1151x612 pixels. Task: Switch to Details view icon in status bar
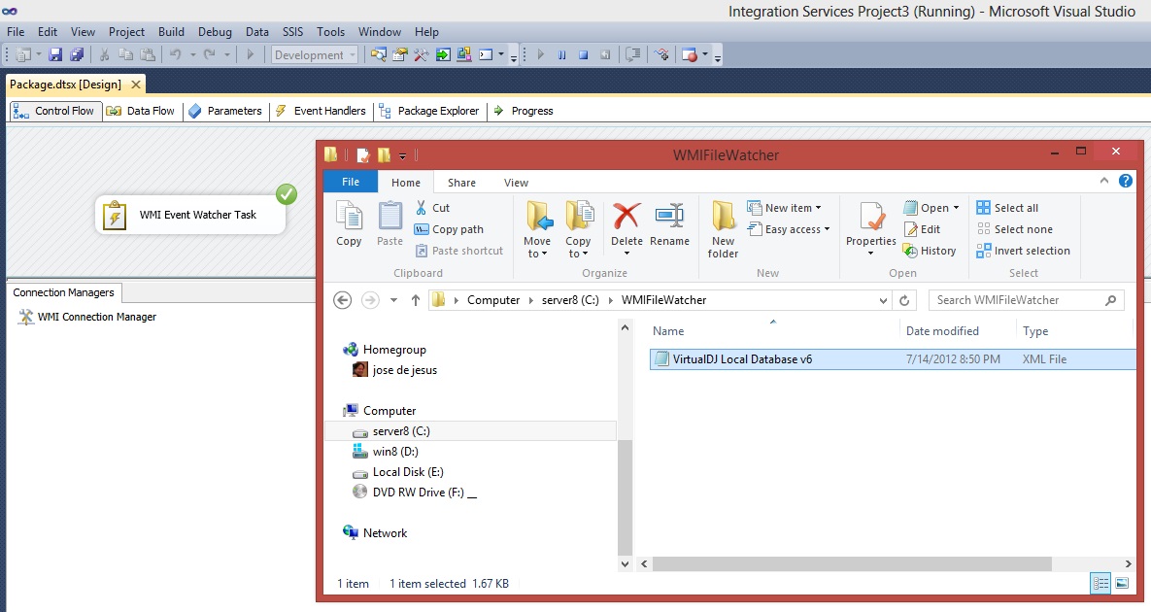(x=1101, y=584)
